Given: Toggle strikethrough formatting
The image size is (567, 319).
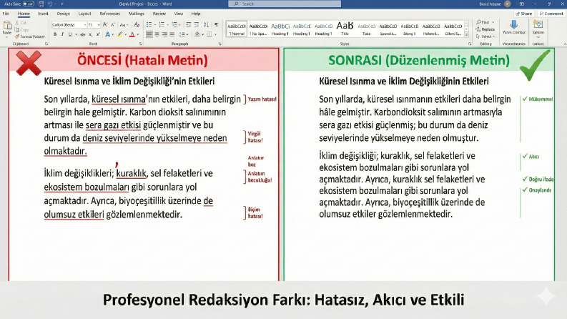Looking at the screenshot, I should pos(83,34).
